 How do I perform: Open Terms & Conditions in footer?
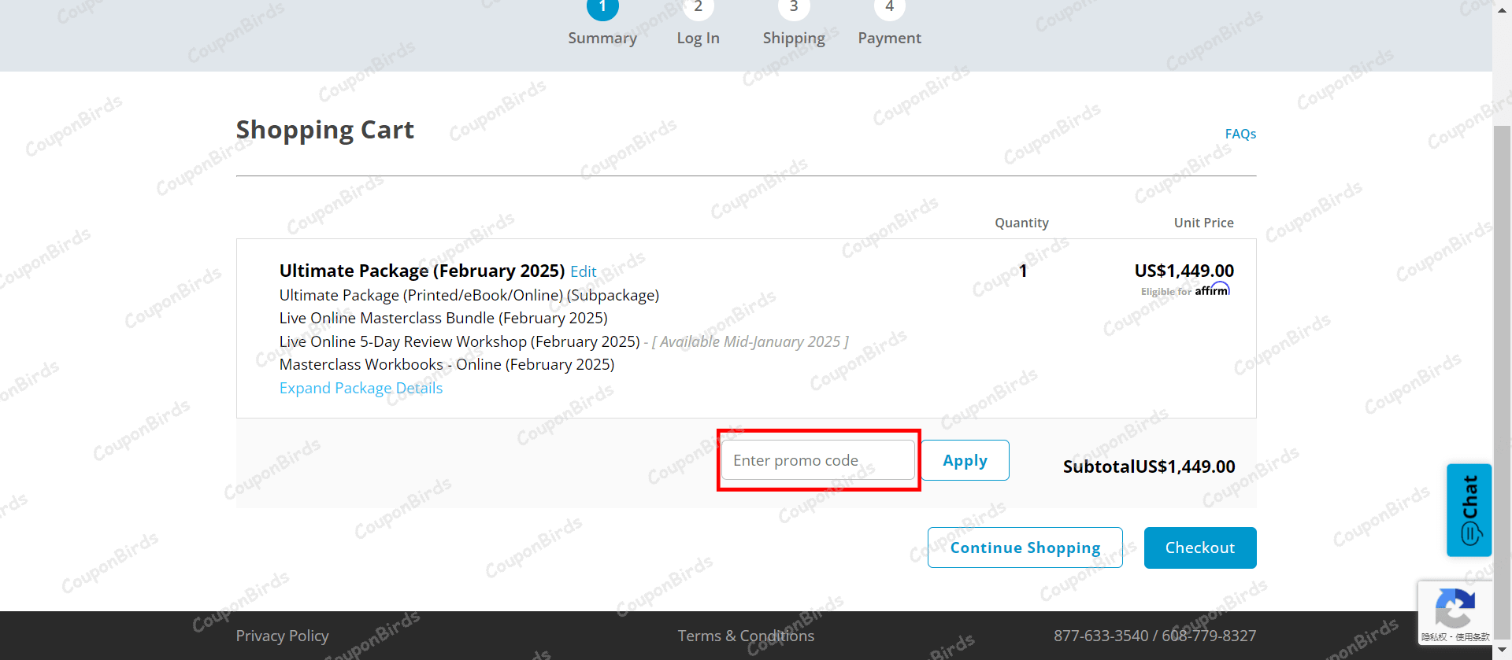pyautogui.click(x=746, y=636)
